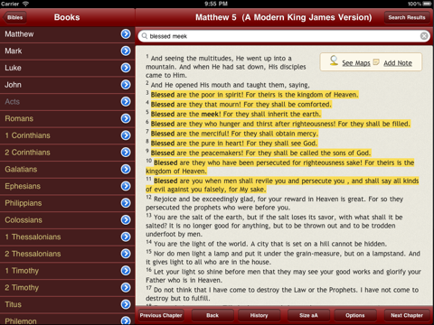Choose Romans in the Books list
Image resolution: width=434 pixels, height=325 pixels.
(x=67, y=118)
